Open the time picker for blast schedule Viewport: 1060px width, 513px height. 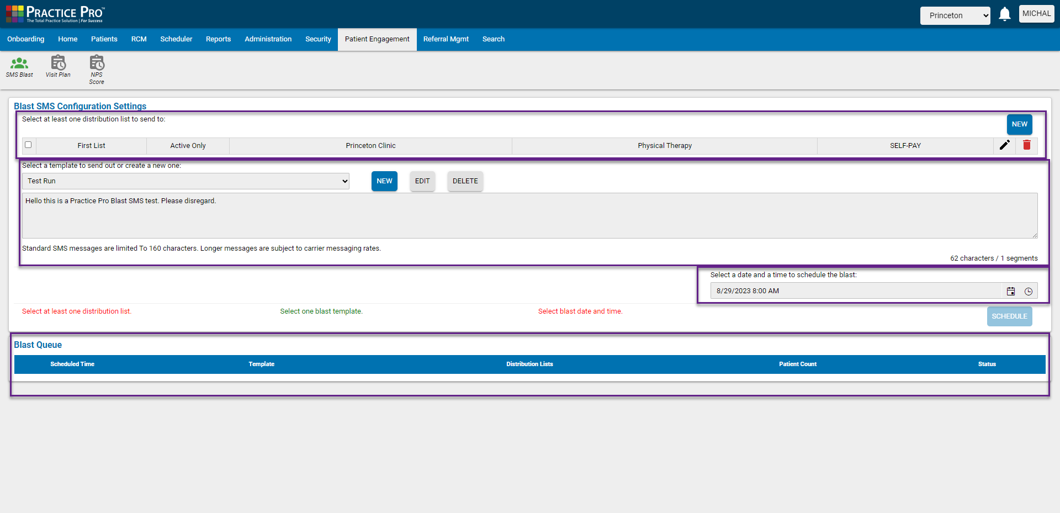[x=1029, y=291]
